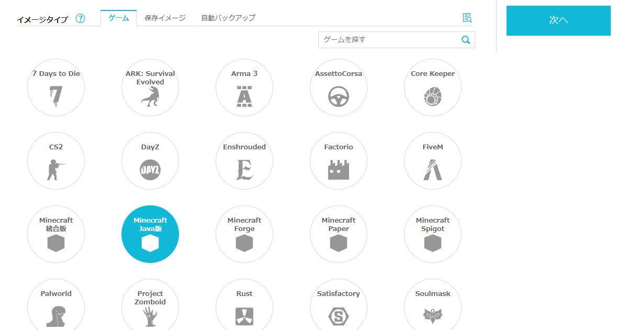This screenshot has height=330, width=628.
Task: Select the Rust game image
Action: (244, 305)
